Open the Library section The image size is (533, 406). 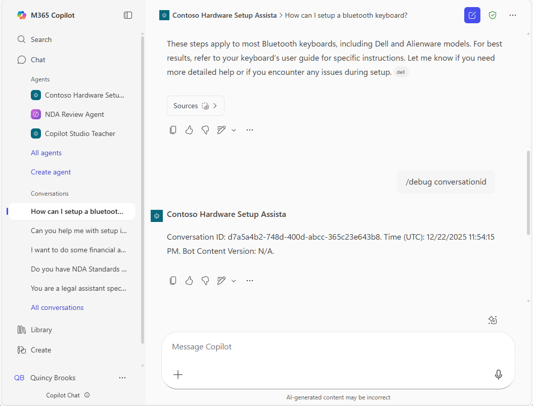41,330
